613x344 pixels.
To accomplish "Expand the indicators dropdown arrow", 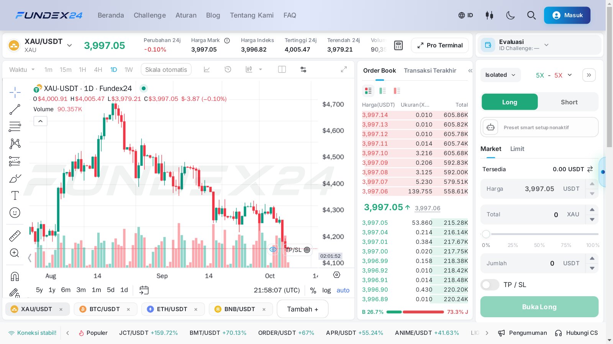I will (x=261, y=70).
